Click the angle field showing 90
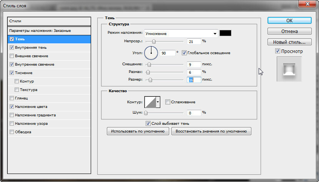The image size is (319, 182). pos(168,53)
